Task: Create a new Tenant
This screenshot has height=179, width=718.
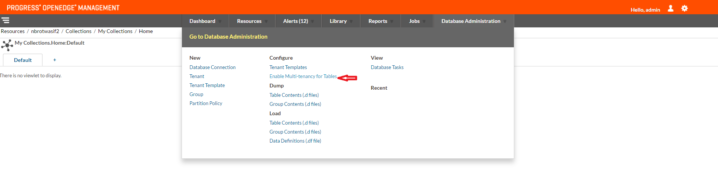Action: click(x=197, y=76)
